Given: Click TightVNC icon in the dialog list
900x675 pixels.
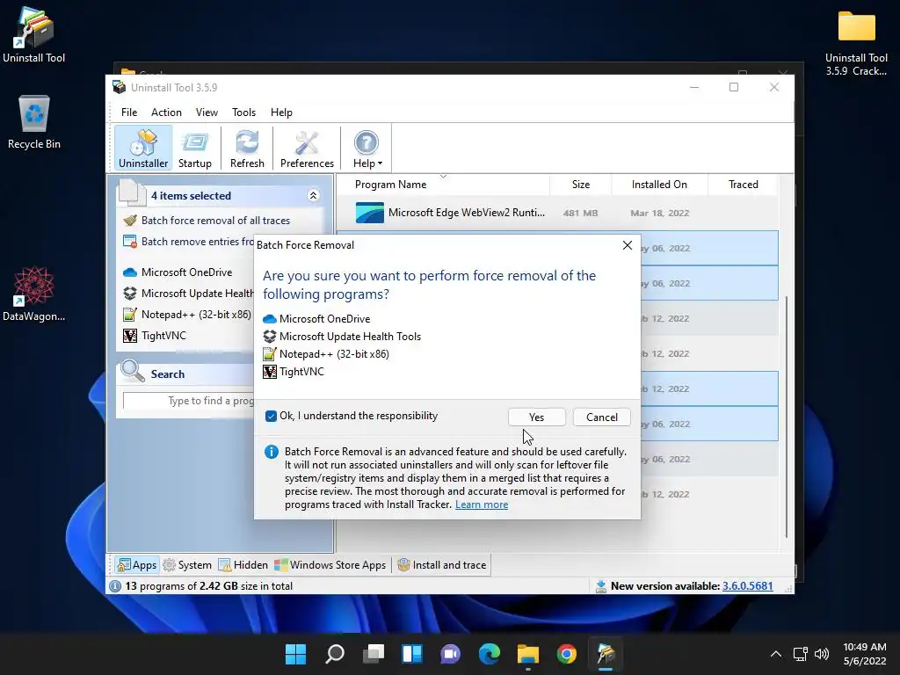Looking at the screenshot, I should coord(269,372).
